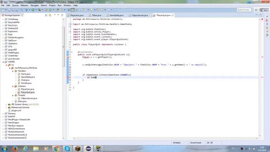Viewport: 270px width, 152px height.
Task: Close the *PlayerQuit.java editor tab
Action: [x=173, y=15]
